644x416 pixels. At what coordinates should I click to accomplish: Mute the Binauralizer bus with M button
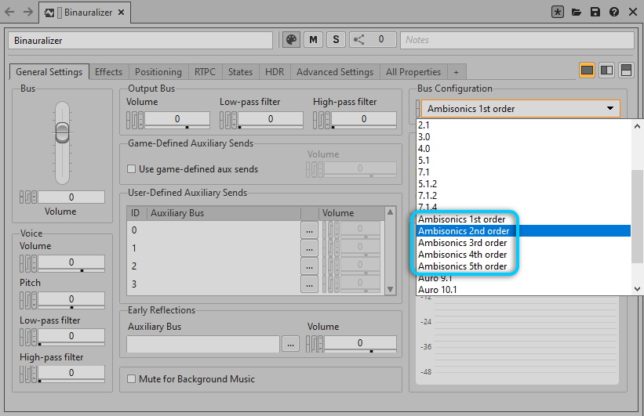314,40
